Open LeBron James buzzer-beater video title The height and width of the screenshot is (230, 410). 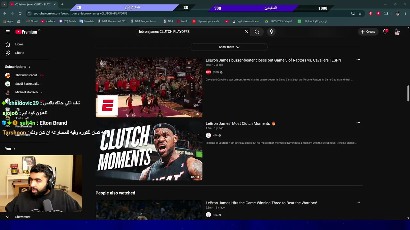[273, 60]
